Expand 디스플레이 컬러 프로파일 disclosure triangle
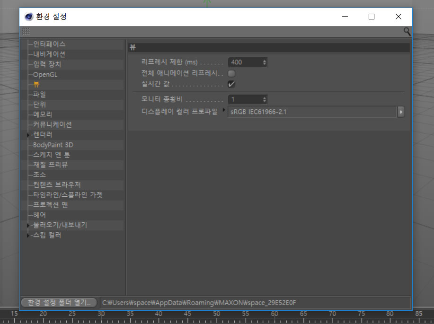The image size is (434, 324). [224, 110]
